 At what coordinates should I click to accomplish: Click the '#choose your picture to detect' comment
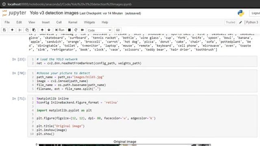point(63,73)
